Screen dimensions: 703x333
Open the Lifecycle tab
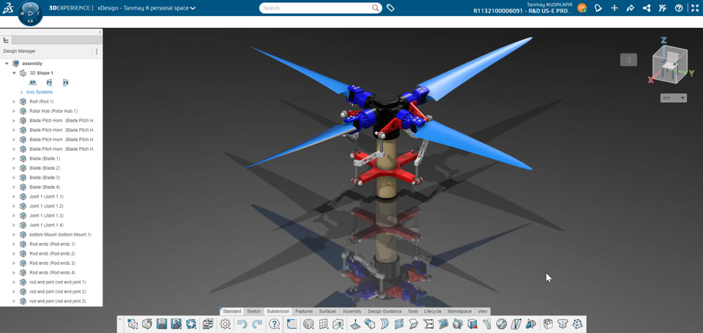(433, 312)
